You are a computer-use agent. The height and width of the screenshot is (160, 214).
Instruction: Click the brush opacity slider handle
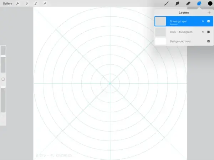pyautogui.click(x=3, y=87)
